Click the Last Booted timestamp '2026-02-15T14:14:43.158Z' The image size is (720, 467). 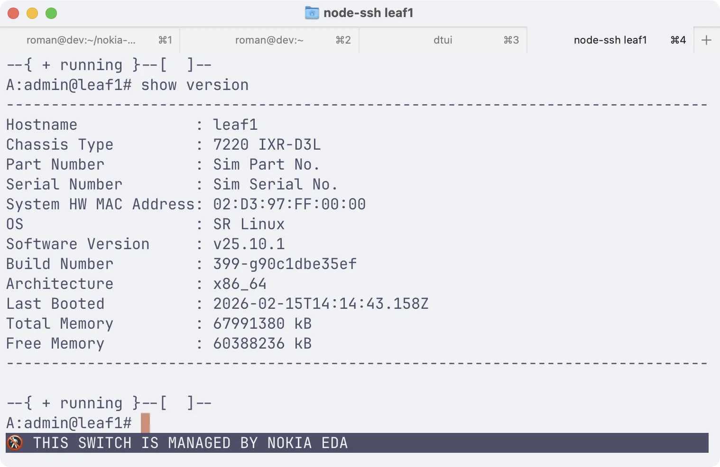(x=321, y=304)
